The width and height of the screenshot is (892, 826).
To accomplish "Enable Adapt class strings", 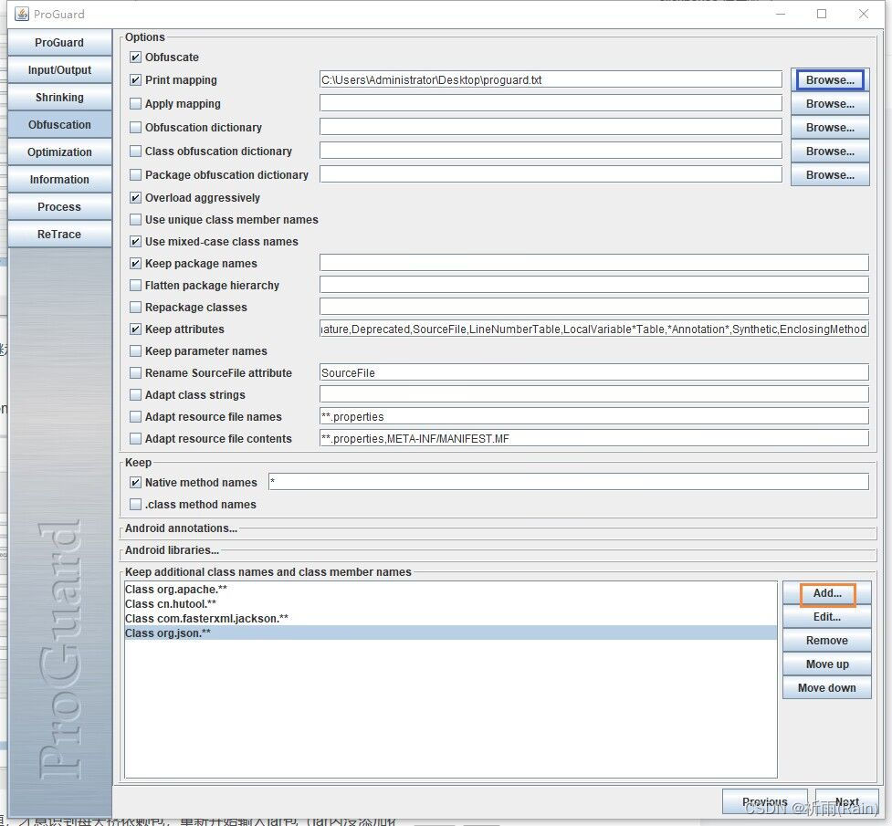I will (x=135, y=395).
